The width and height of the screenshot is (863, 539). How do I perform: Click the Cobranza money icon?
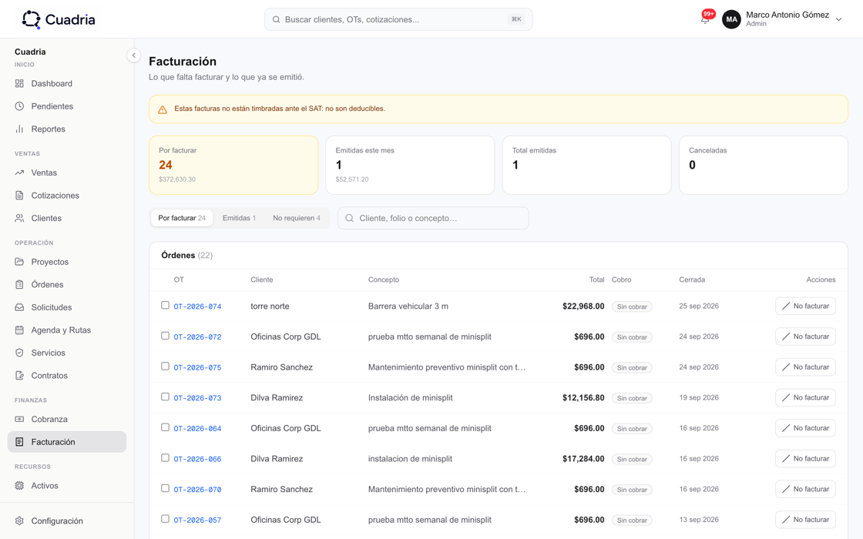click(x=19, y=419)
